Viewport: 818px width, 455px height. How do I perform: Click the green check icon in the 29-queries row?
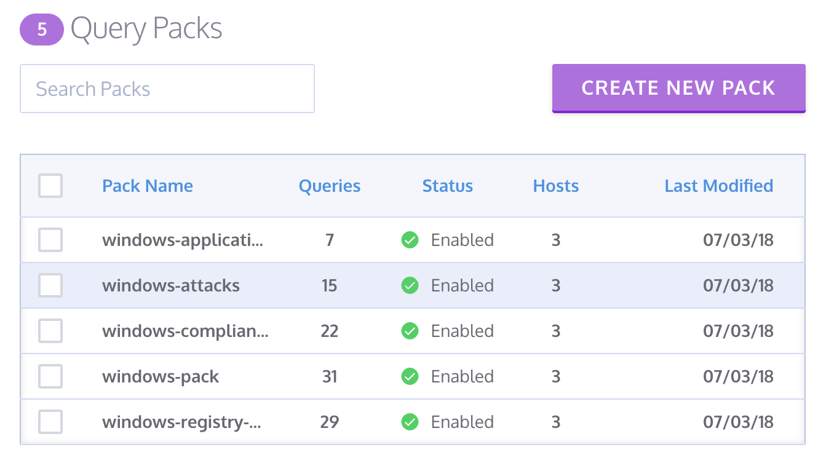(410, 422)
